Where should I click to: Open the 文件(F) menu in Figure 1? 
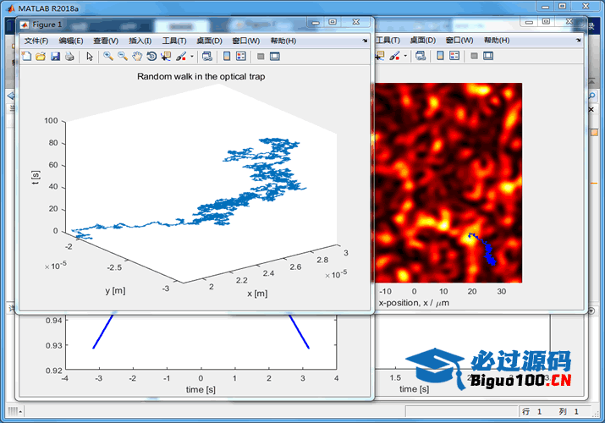(36, 41)
